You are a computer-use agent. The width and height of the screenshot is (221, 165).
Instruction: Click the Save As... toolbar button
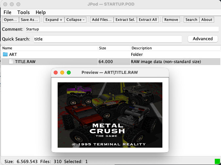(x=29, y=20)
